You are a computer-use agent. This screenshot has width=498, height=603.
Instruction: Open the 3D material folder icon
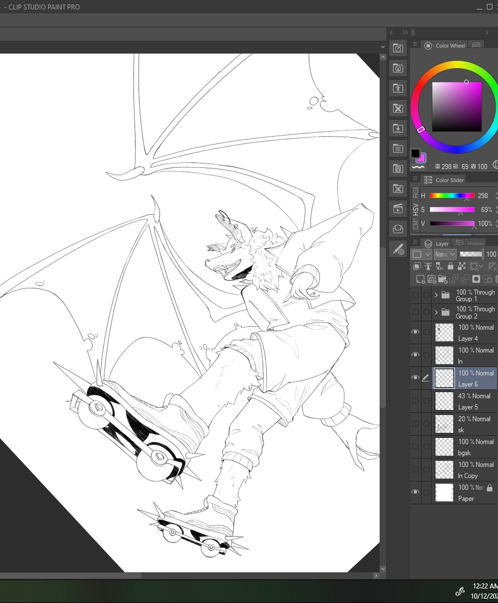(398, 68)
